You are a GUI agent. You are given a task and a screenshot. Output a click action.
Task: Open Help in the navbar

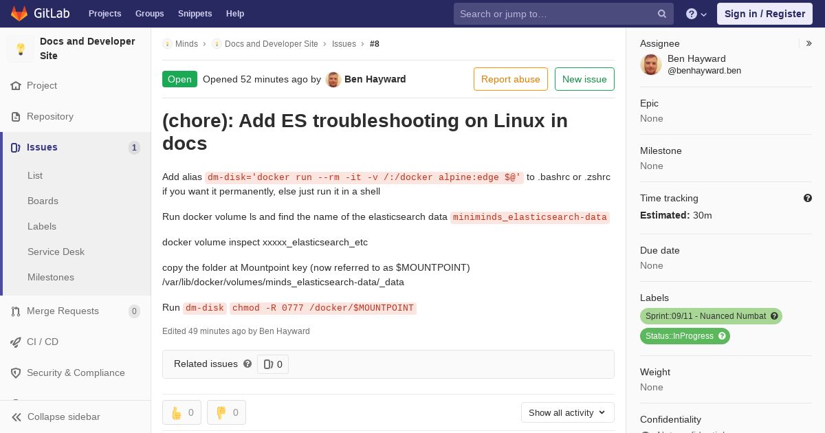point(235,14)
